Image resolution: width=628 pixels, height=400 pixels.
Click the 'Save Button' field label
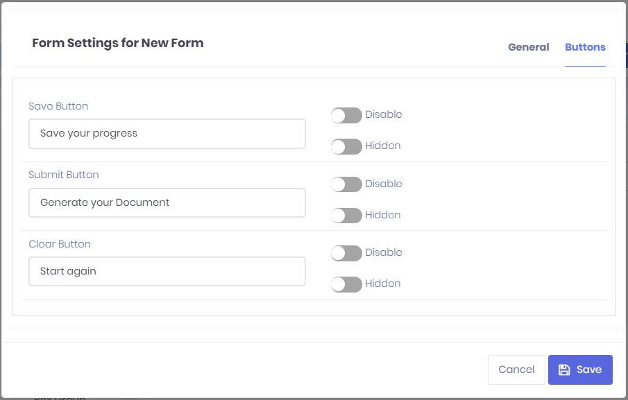click(x=58, y=106)
